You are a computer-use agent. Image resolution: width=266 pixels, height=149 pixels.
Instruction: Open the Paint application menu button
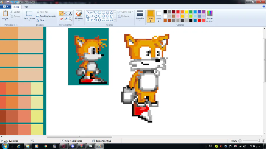[5, 6]
